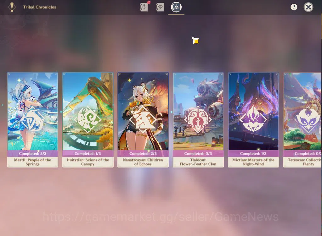Screen dimensions: 322x236
Task: Click the 'Tribal Chronicles' title text
Action: pyautogui.click(x=40, y=7)
